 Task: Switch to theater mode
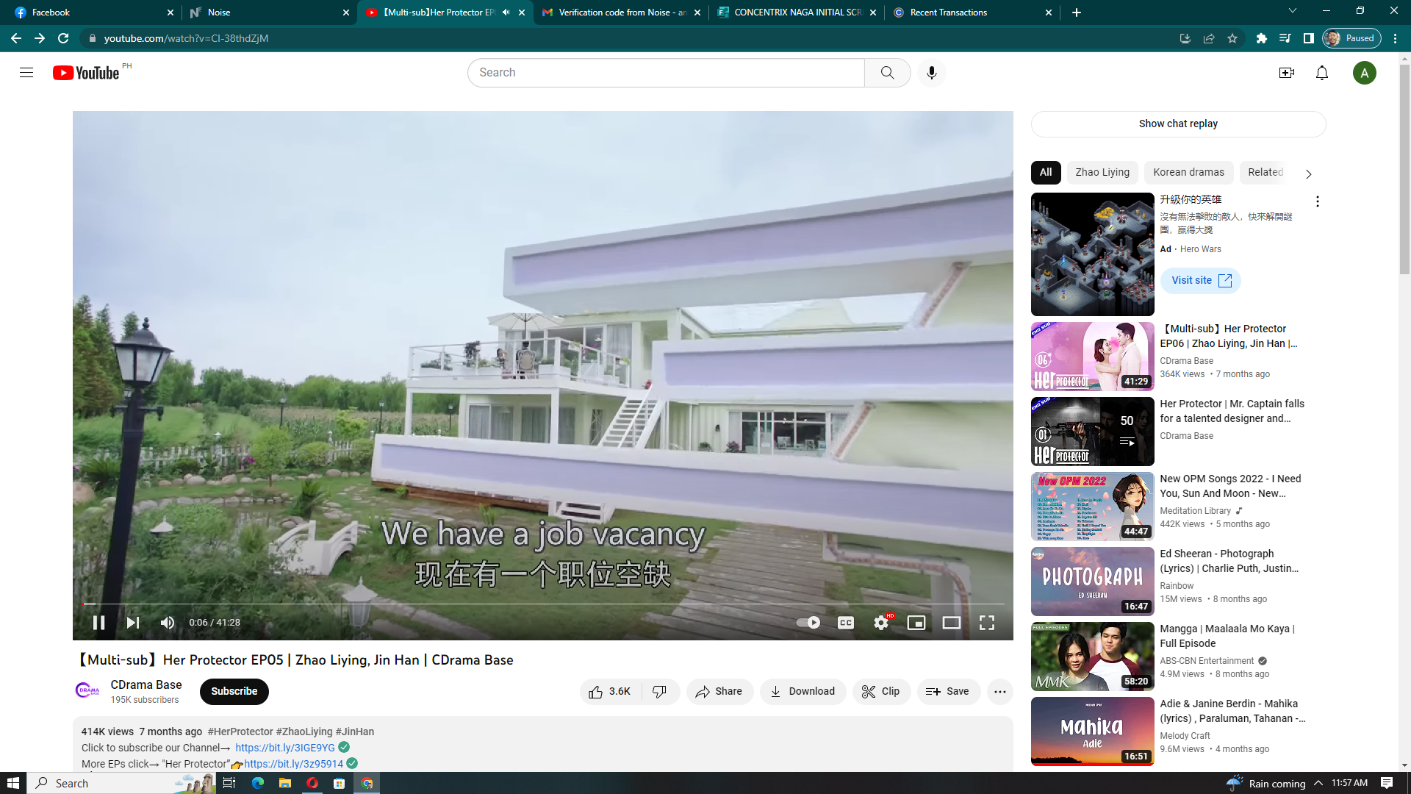click(x=952, y=623)
